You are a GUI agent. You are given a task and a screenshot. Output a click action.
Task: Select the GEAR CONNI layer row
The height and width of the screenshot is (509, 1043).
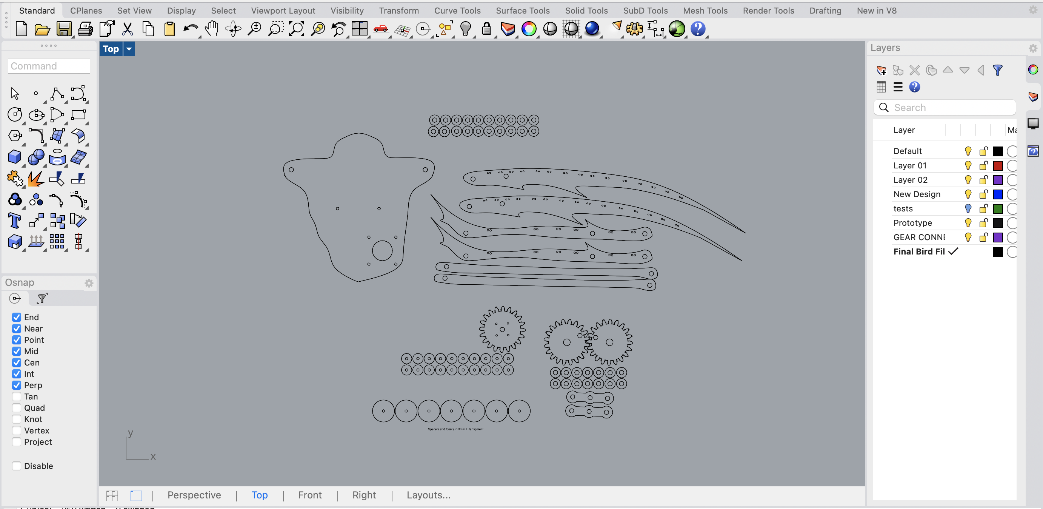point(944,238)
